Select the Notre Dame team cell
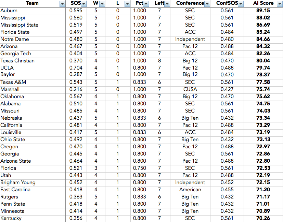This screenshot has width=283, height=222. (x=33, y=39)
